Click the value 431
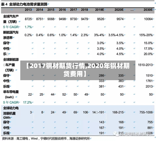The height and width of the screenshot is (141, 156). (121, 86)
